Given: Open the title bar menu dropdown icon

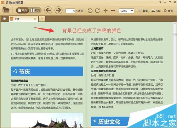Looking at the screenshot, I should pyautogui.click(x=160, y=2).
